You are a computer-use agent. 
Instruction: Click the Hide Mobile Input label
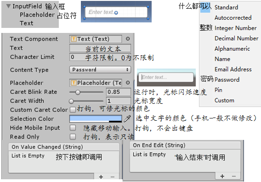(x=35, y=128)
